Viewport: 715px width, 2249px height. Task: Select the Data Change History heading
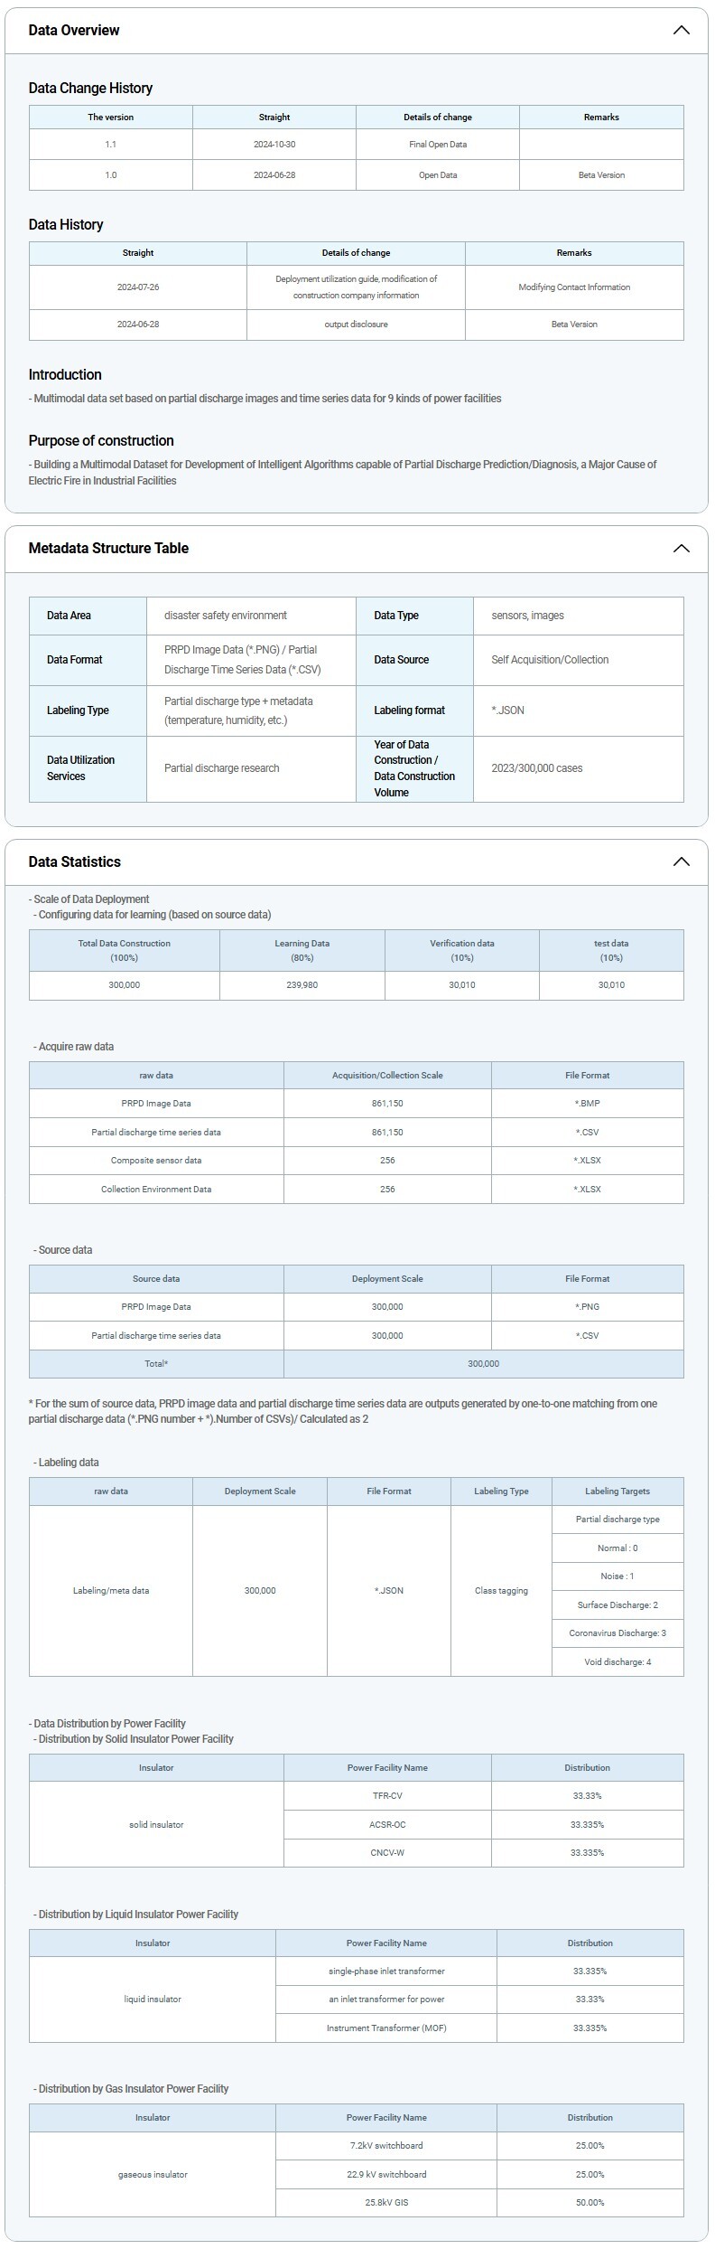90,88
